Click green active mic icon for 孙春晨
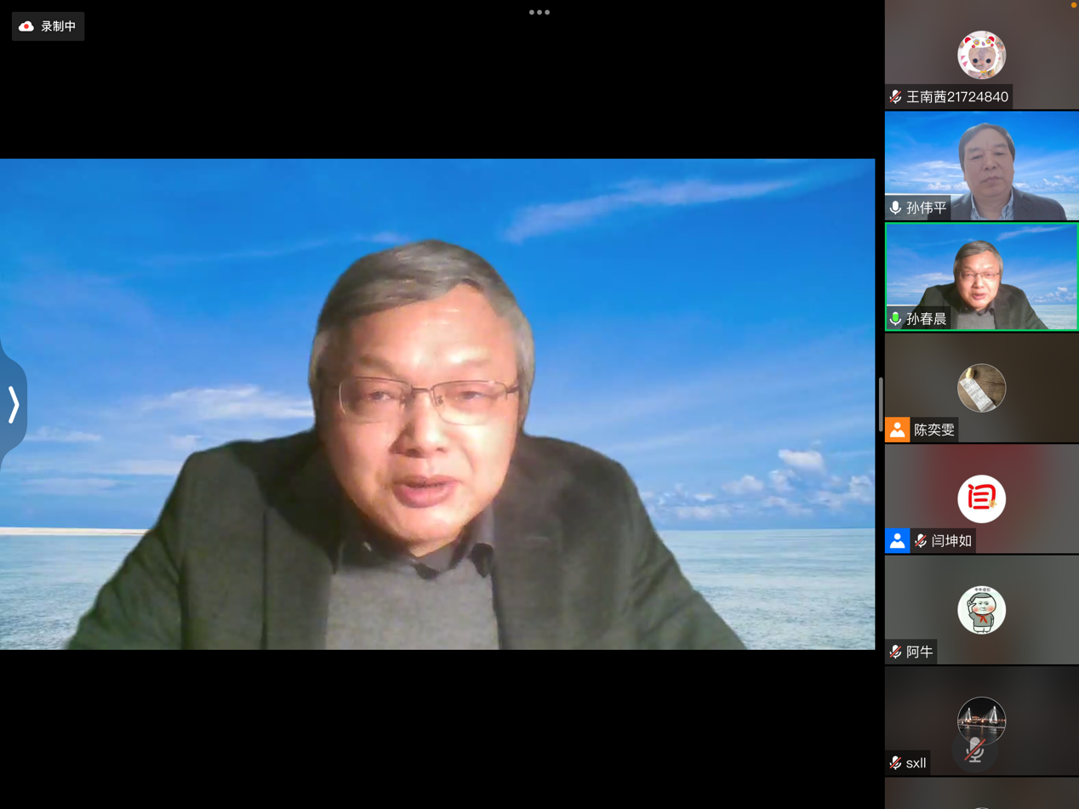 (x=895, y=319)
